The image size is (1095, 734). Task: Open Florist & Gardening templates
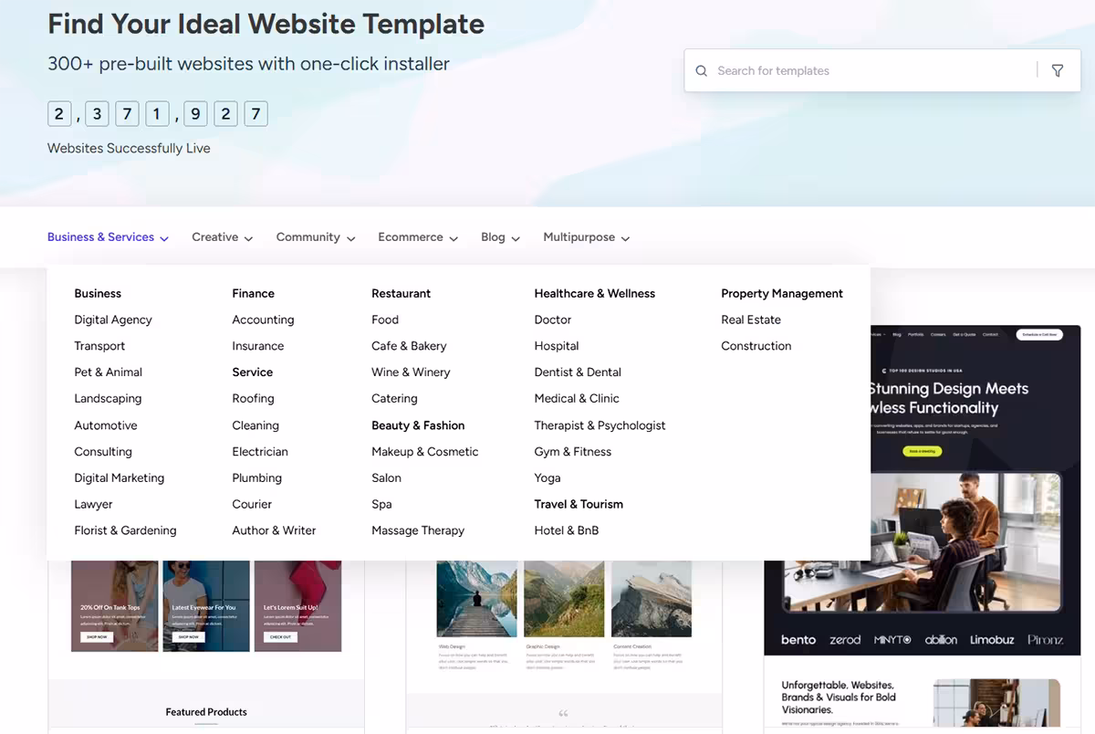tap(125, 530)
